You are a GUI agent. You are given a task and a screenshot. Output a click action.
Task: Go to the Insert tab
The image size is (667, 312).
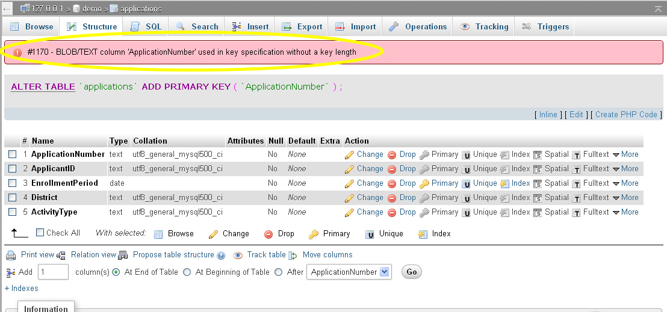coord(250,26)
